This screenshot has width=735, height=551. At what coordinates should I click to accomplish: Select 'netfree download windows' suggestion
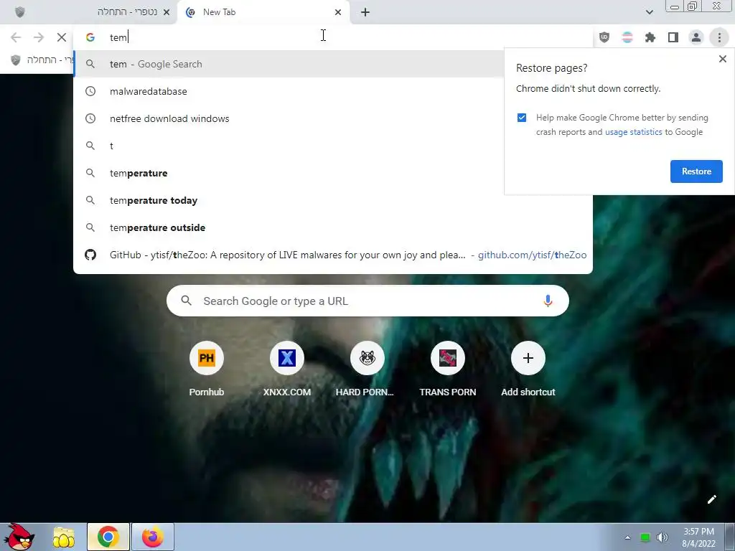[x=289, y=118]
